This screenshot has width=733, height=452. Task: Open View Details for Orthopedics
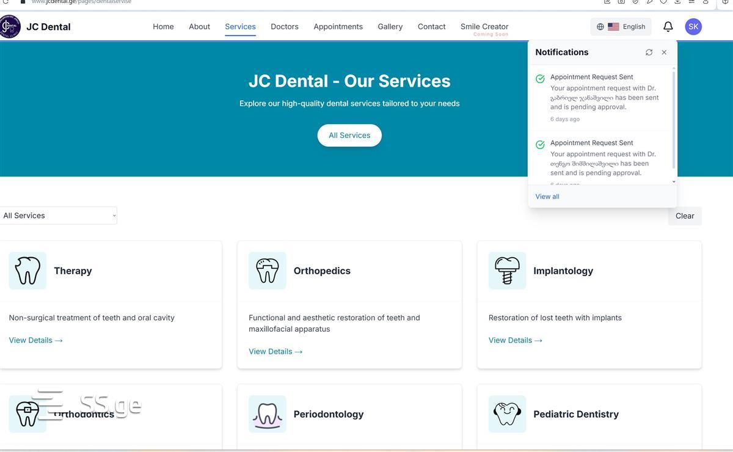click(x=275, y=351)
